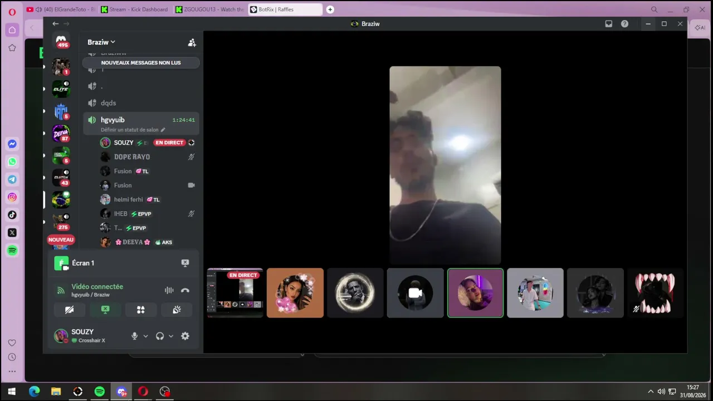Open Spotify from the taskbar
This screenshot has height=401, width=713.
coord(99,392)
